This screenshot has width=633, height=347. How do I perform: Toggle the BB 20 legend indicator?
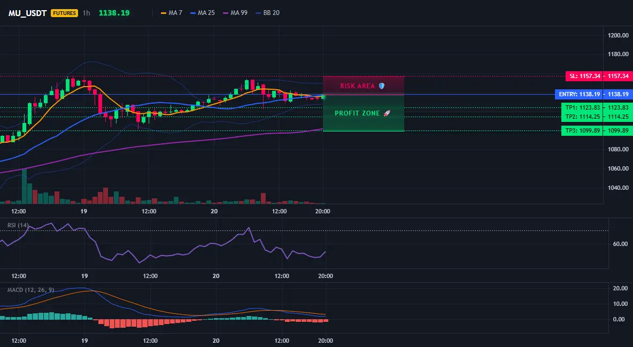(268, 13)
